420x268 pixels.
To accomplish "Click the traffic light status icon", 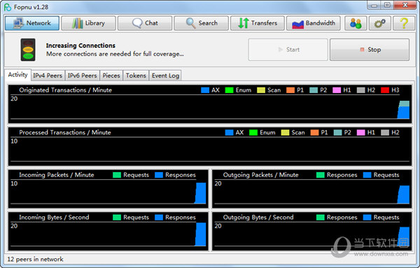I will pos(28,50).
